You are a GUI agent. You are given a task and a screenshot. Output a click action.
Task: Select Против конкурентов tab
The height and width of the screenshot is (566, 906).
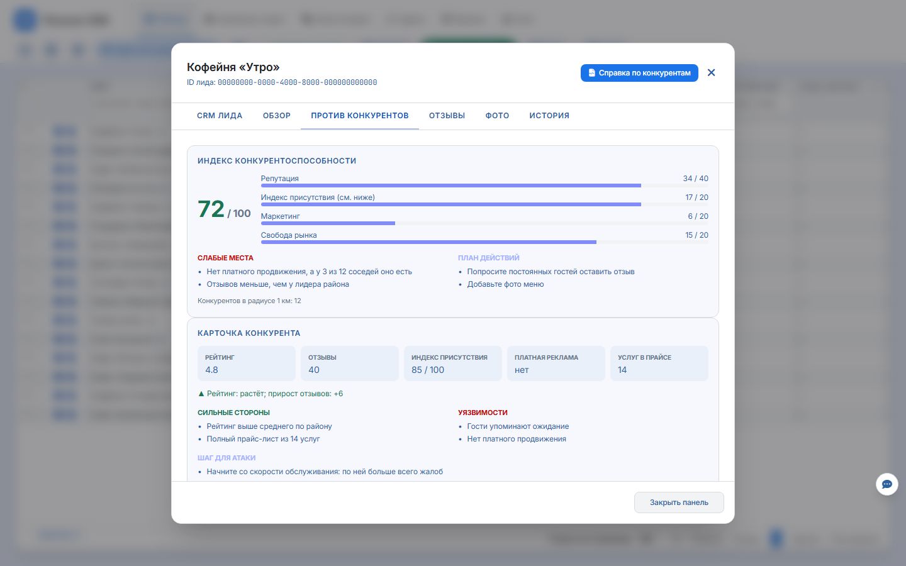coord(360,116)
